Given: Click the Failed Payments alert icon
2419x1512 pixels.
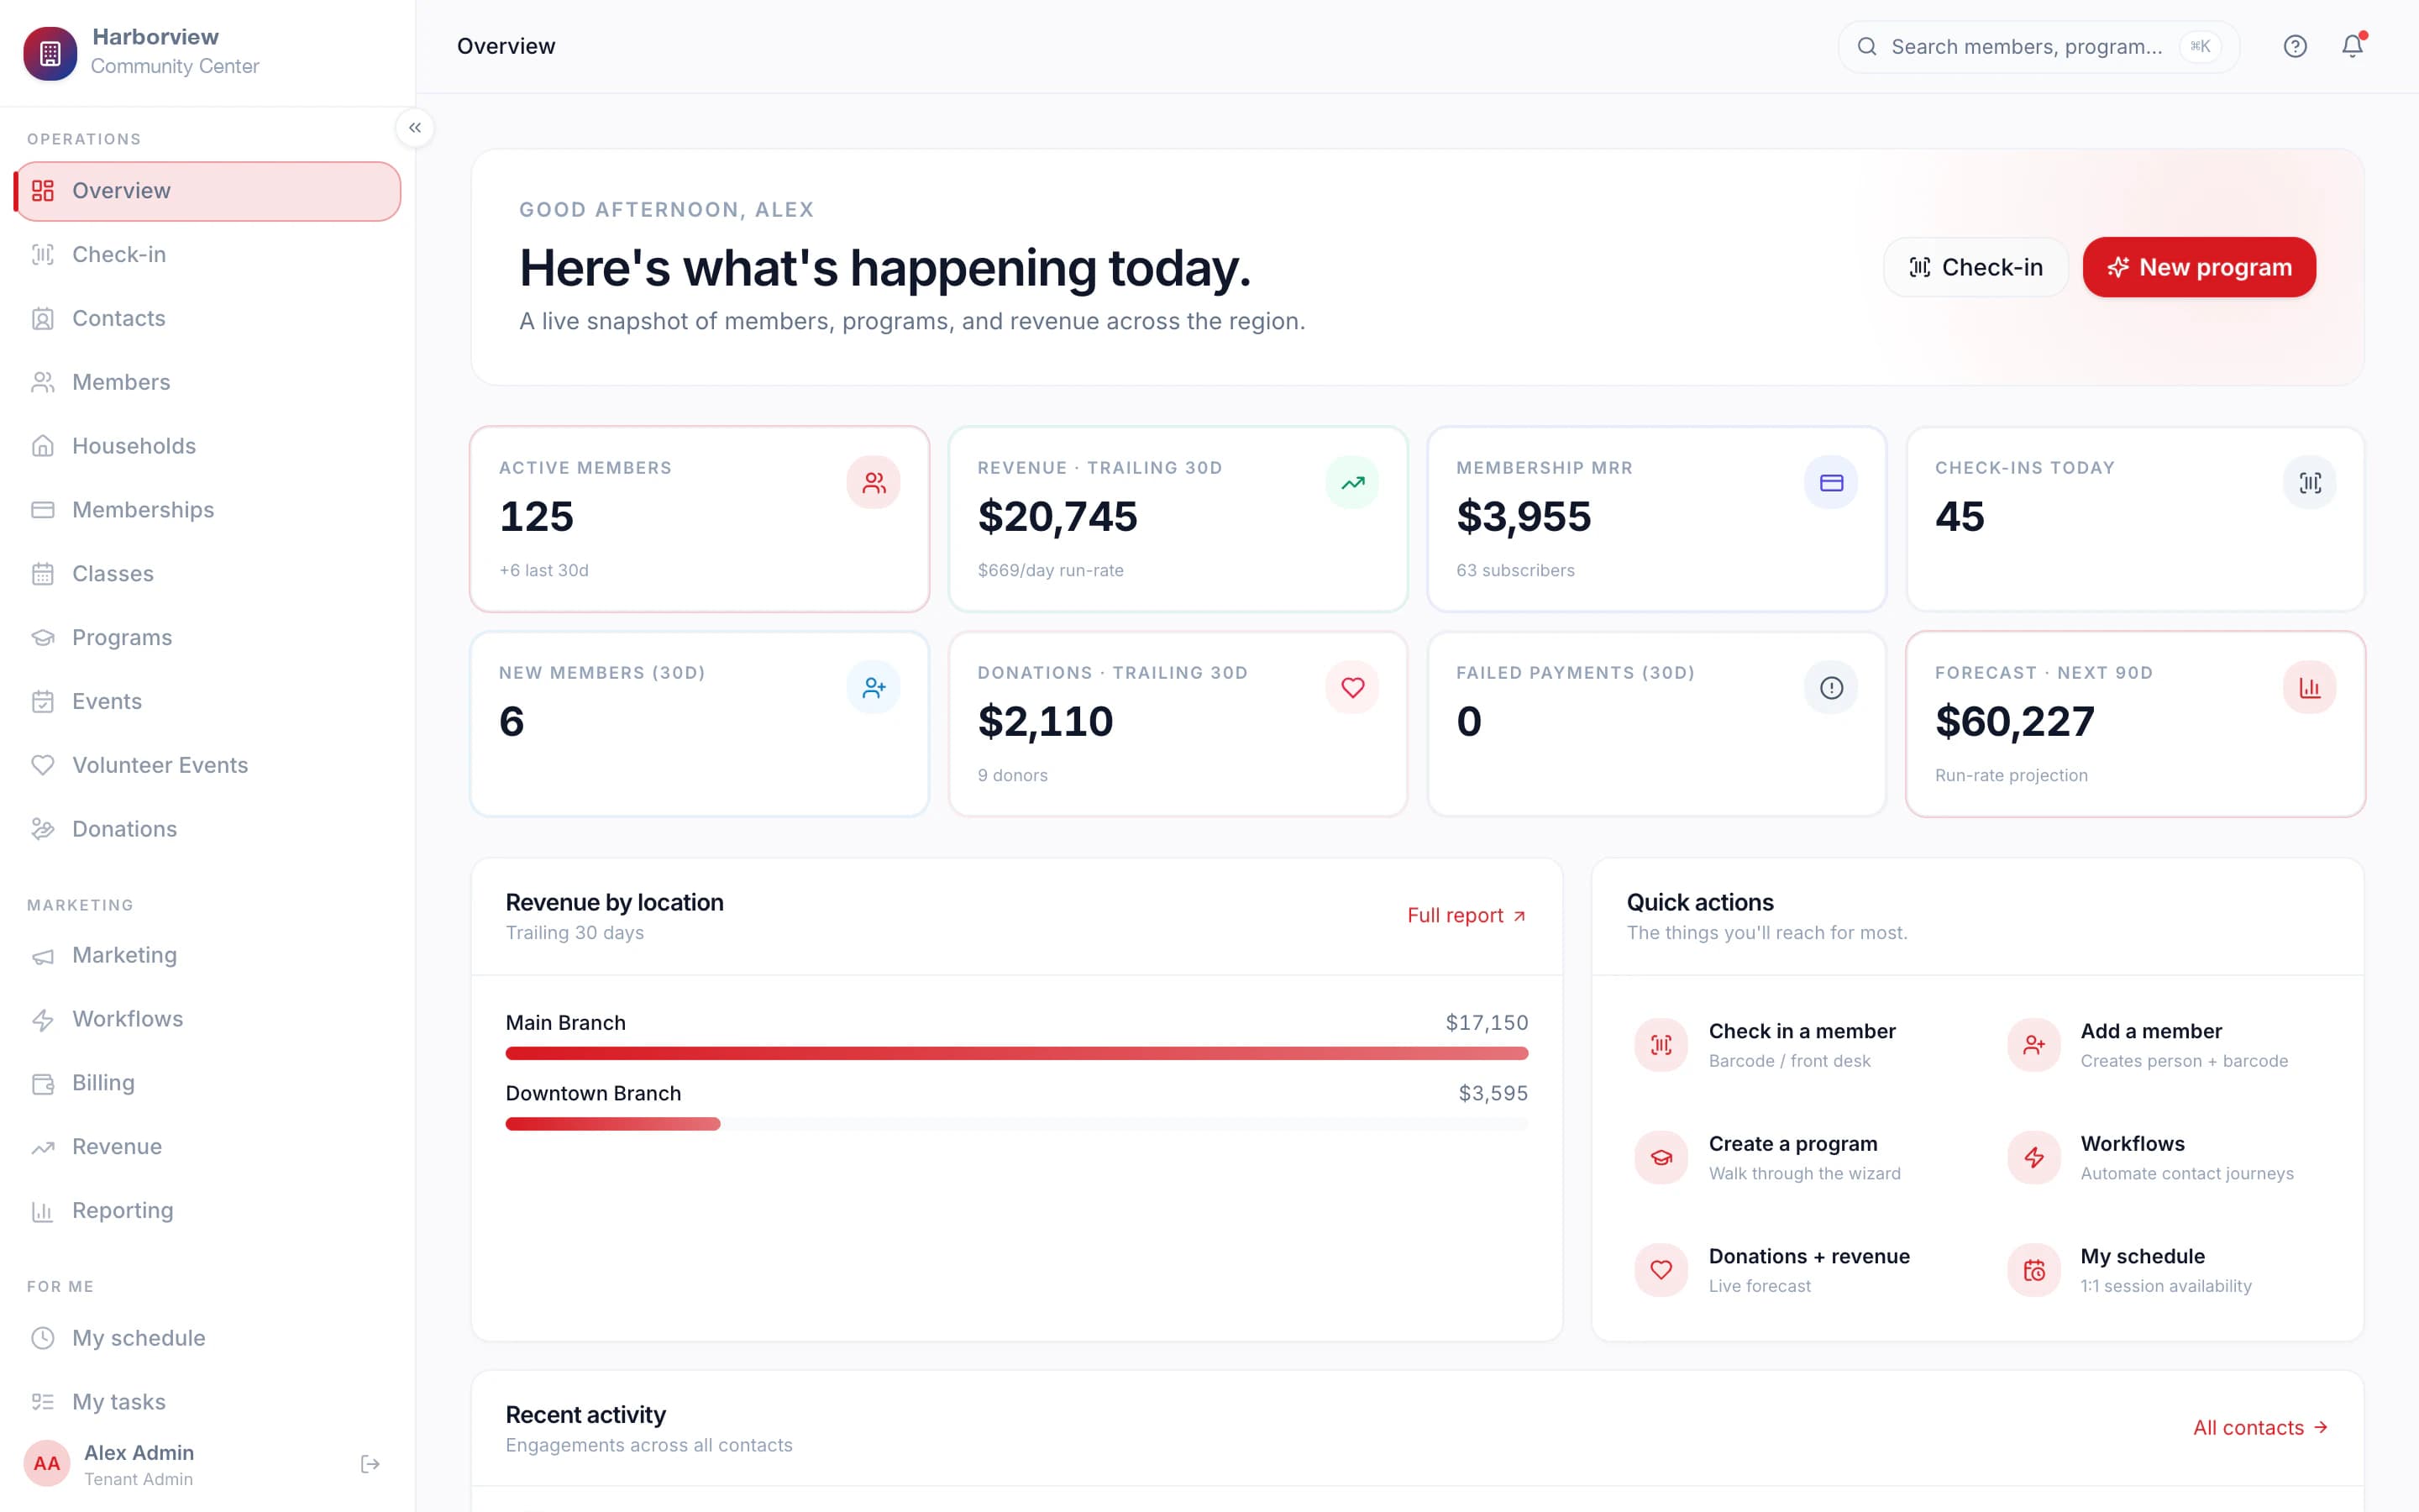Looking at the screenshot, I should coord(1831,688).
